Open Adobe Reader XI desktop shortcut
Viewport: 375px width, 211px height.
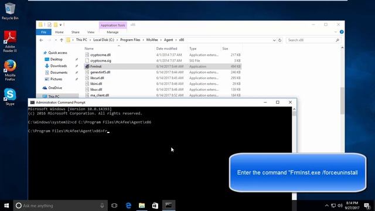click(x=10, y=42)
